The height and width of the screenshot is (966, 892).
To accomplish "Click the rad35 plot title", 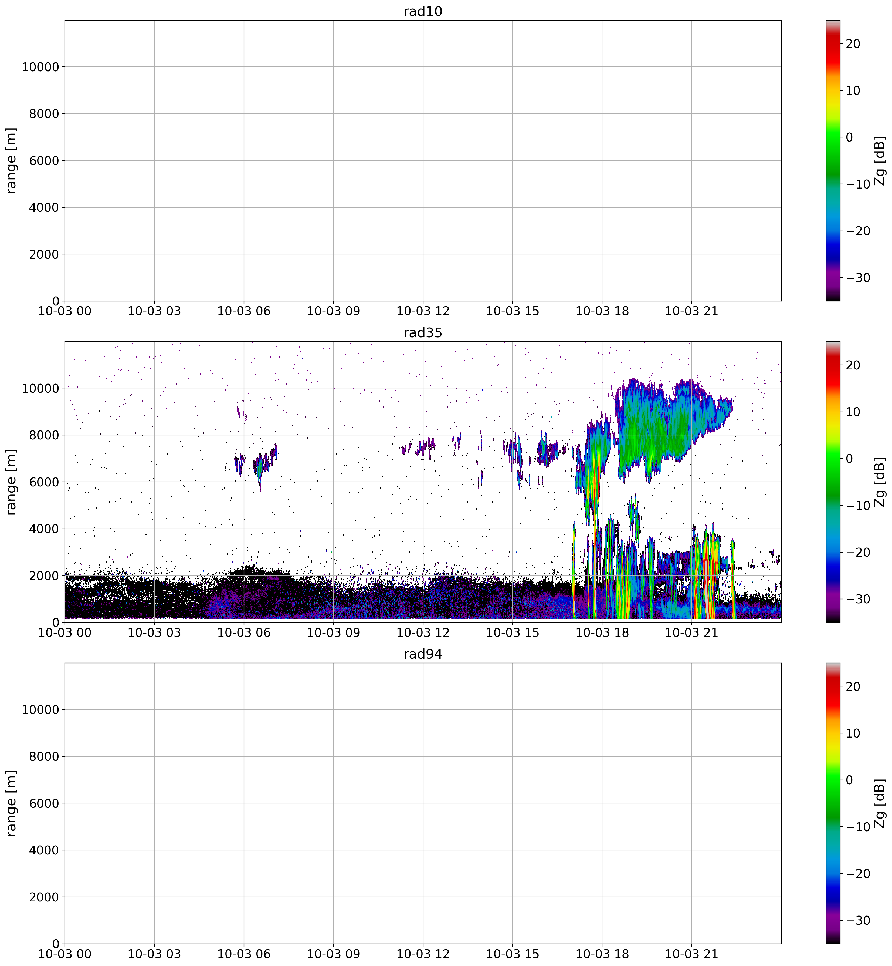I will [422, 333].
